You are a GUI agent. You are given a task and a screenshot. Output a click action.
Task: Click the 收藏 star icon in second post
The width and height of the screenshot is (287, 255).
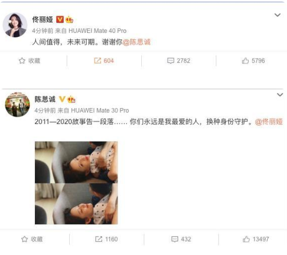click(x=25, y=239)
